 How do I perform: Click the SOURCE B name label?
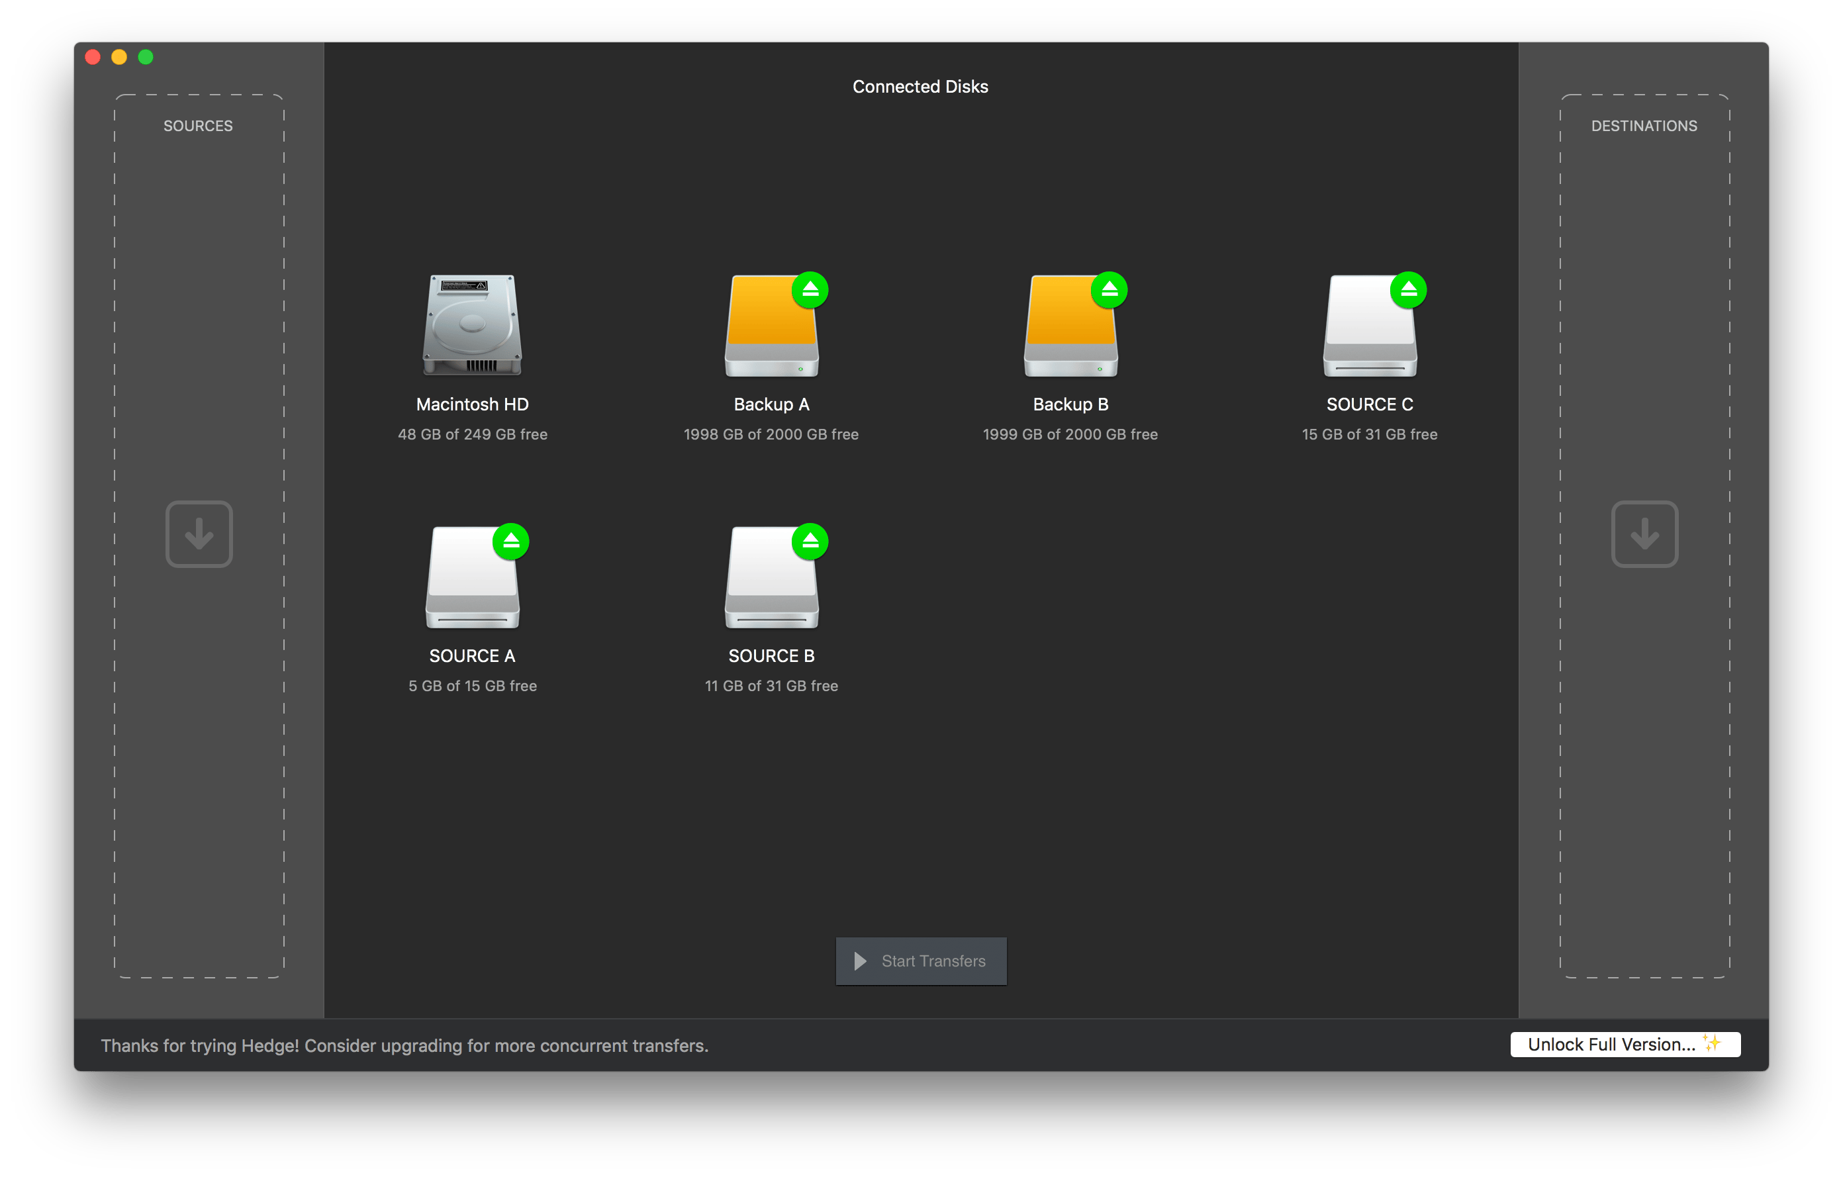[x=771, y=656]
